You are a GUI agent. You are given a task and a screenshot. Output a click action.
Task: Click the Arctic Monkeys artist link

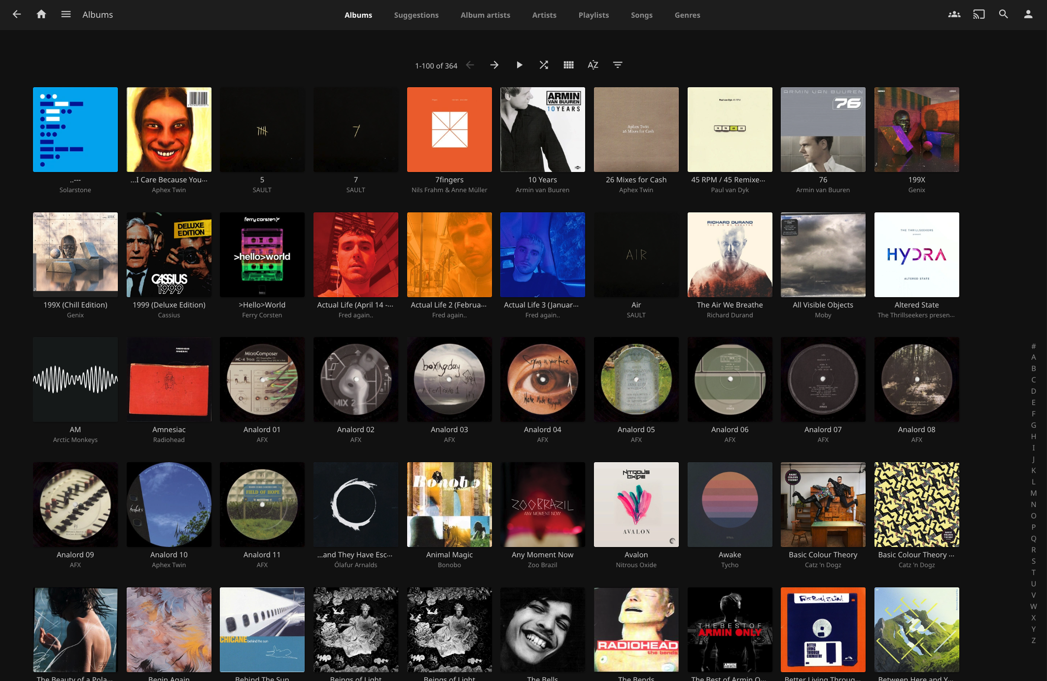tap(75, 440)
